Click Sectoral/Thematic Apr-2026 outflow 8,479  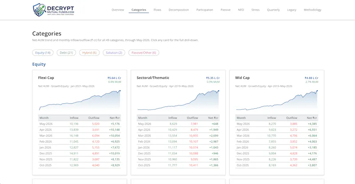tap(194, 129)
